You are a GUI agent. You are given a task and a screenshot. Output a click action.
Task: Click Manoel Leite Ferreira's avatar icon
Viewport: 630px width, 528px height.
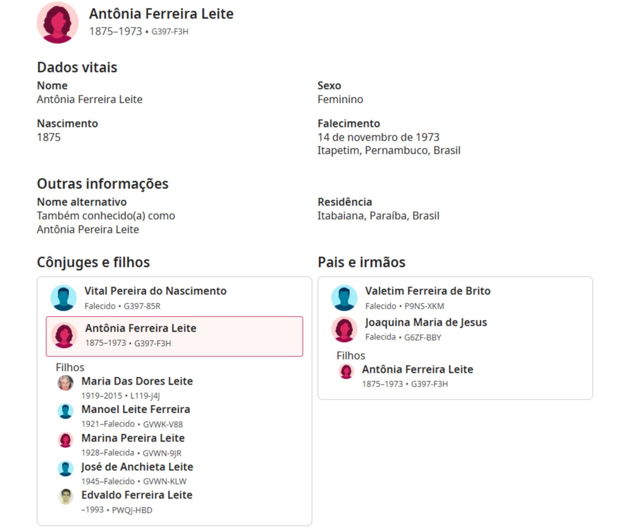tap(65, 411)
